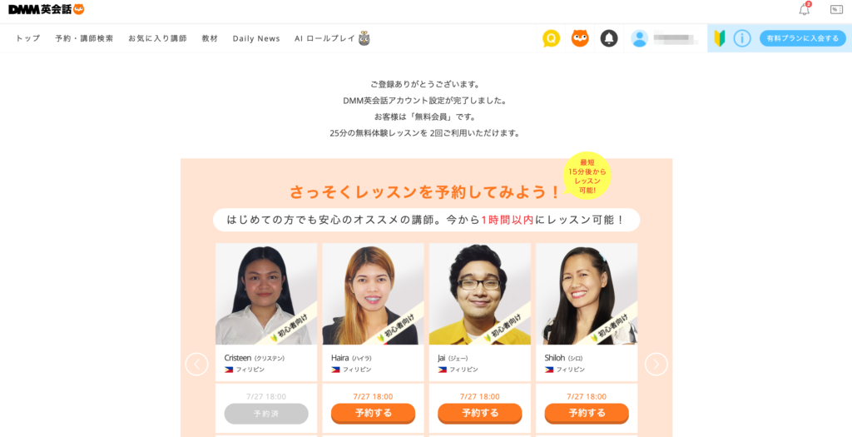852x437 pixels.
Task: Click 予約する under Haira
Action: tap(373, 413)
